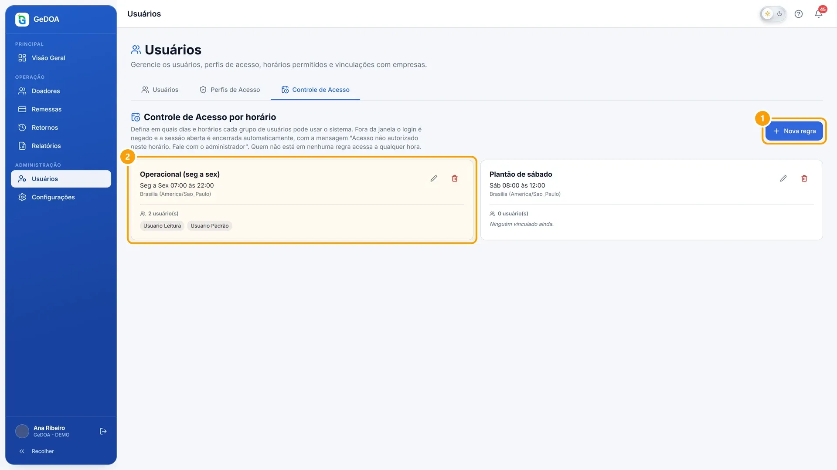Open Visão Geral in sidebar

(x=61, y=58)
